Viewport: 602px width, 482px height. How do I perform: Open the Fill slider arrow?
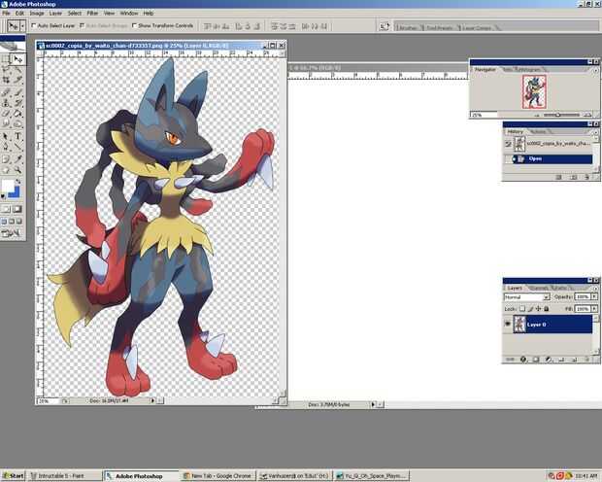click(594, 309)
